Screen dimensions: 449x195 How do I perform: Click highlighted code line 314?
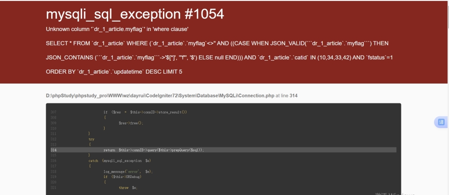(x=223, y=150)
